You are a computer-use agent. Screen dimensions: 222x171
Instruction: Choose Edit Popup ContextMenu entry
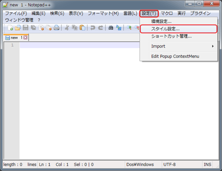(x=179, y=56)
